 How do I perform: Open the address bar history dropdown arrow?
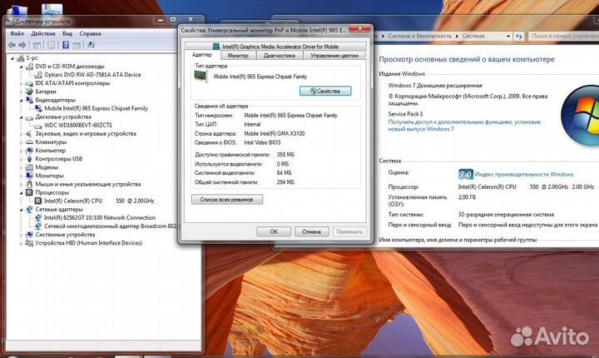tap(508, 37)
